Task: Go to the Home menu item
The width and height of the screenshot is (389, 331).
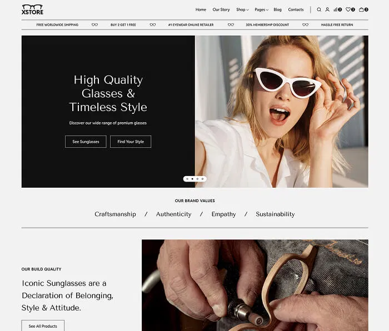Action: [x=201, y=9]
